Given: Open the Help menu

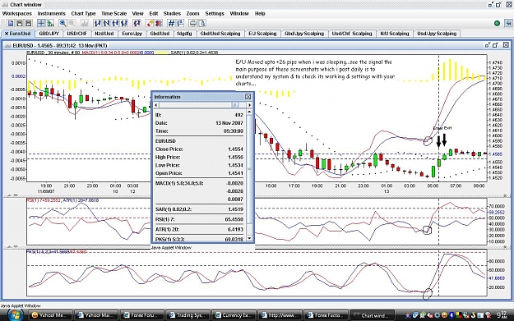Looking at the screenshot, I should click(x=260, y=13).
